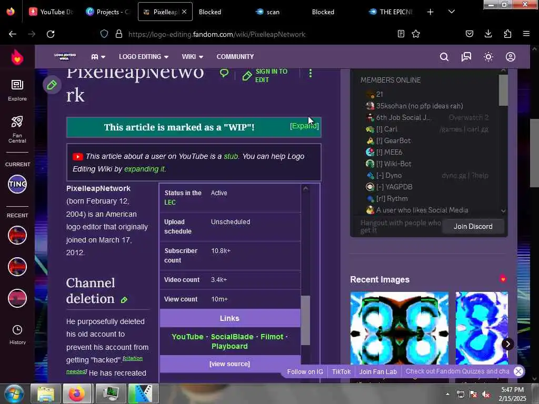Click the infobox vertical scrollbar thumb

point(305,320)
